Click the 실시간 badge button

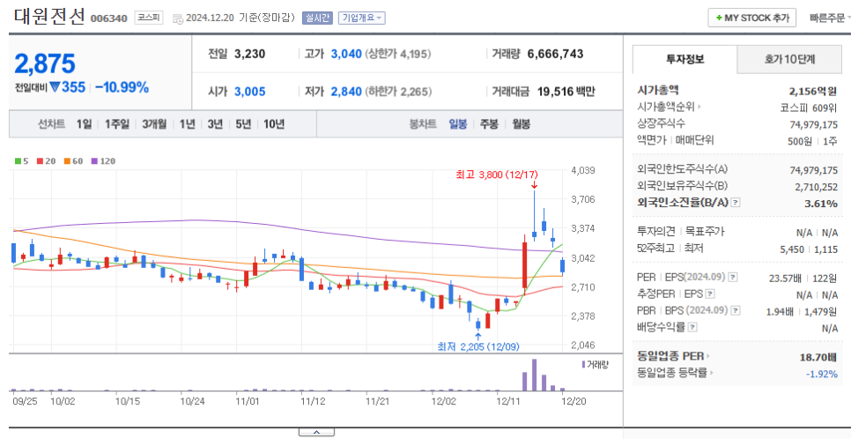pos(317,18)
